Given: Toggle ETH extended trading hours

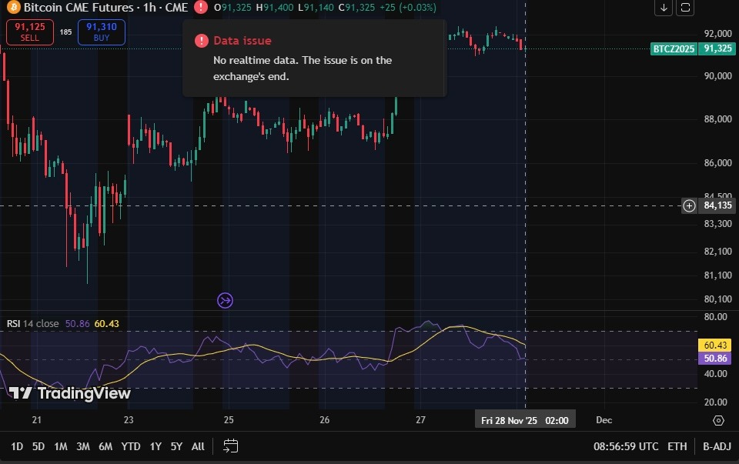Looking at the screenshot, I should pos(677,446).
